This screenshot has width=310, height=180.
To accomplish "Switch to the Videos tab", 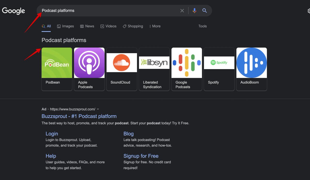I will (x=109, y=26).
